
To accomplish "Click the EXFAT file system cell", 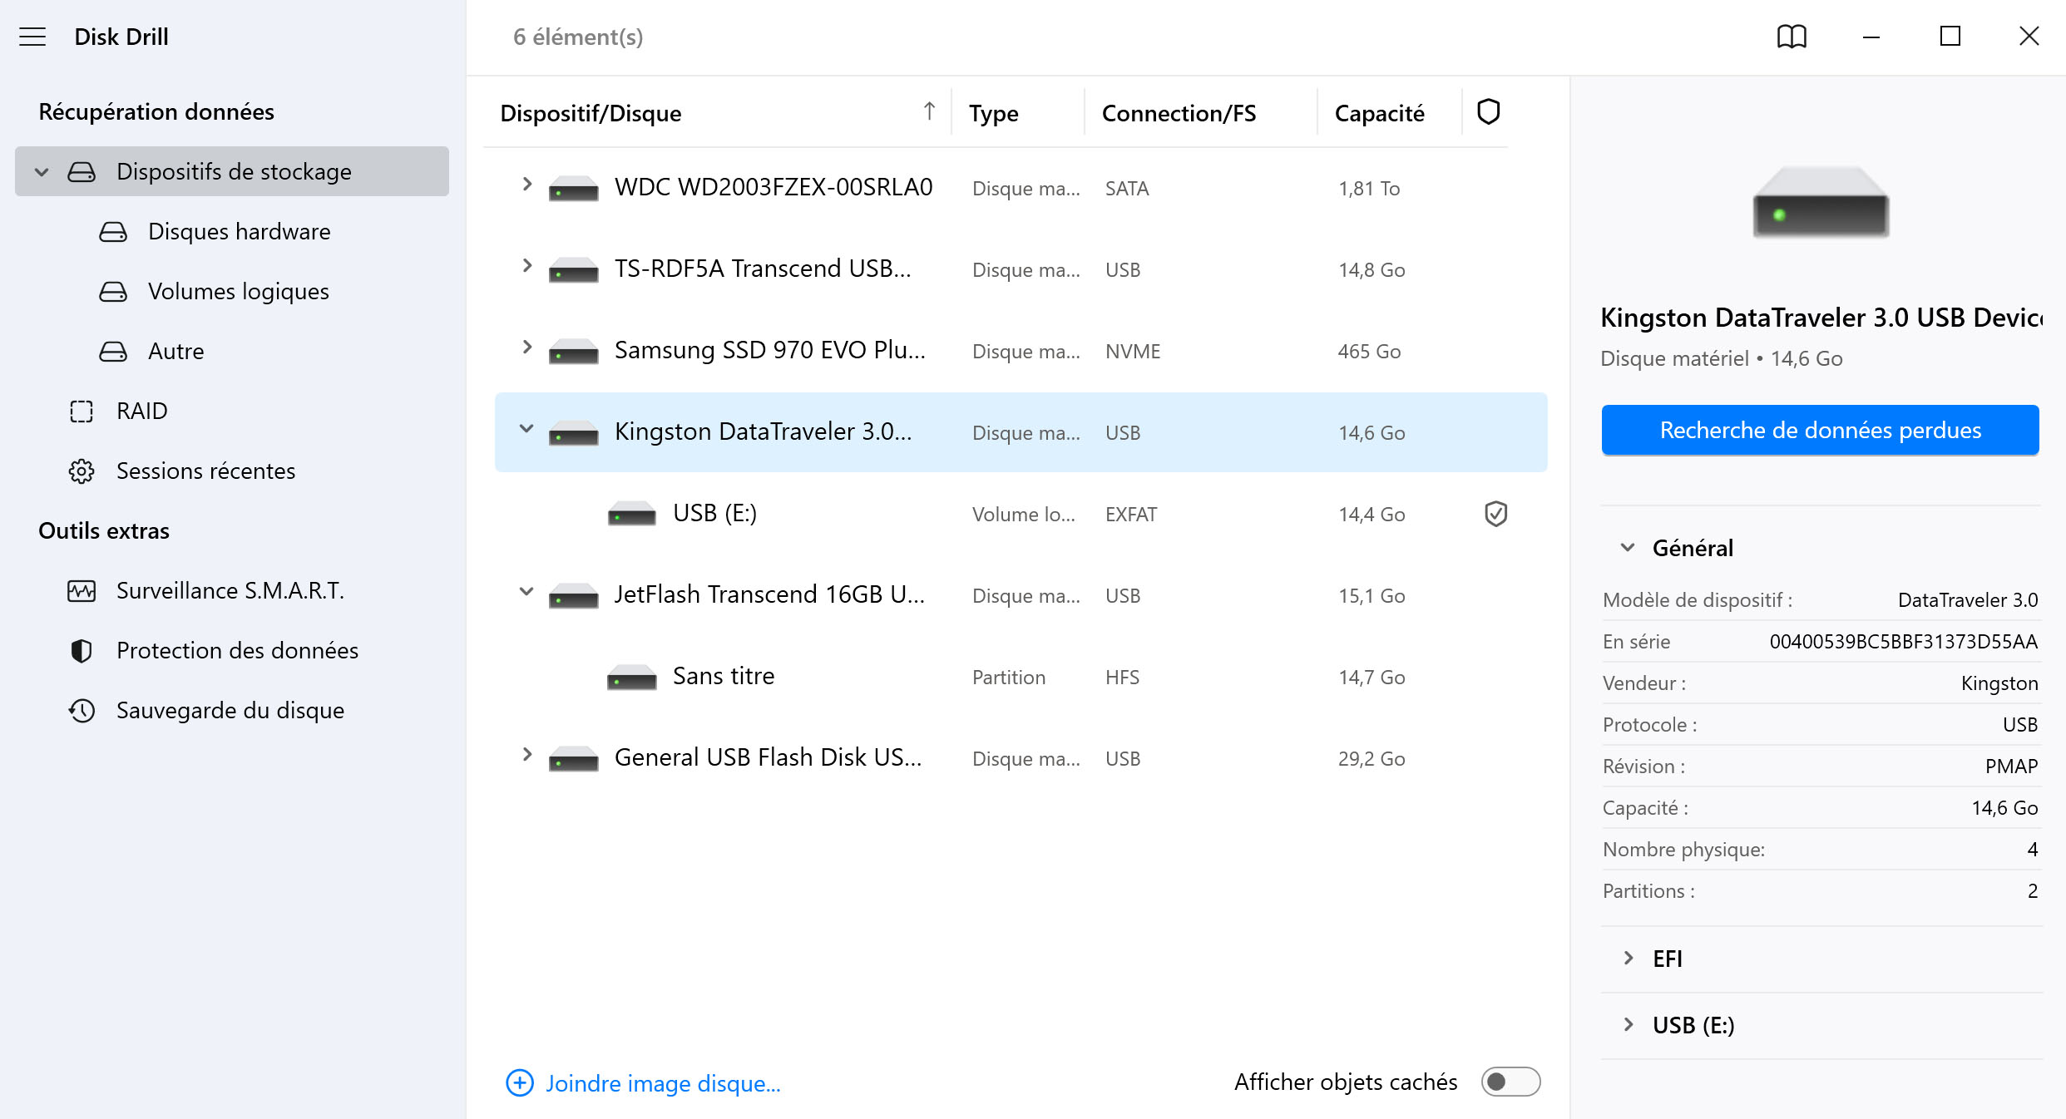I will (1131, 515).
